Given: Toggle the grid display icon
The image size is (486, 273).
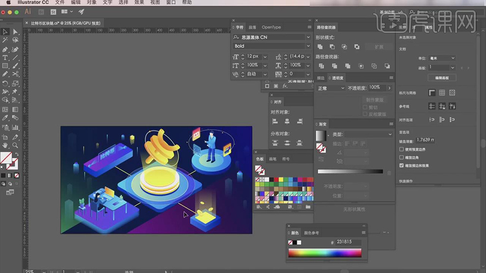Looking at the screenshot, I should (x=442, y=93).
